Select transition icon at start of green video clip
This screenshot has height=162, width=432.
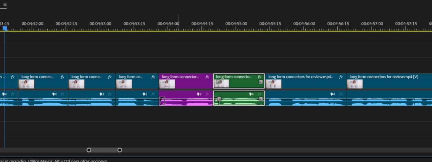point(218,82)
